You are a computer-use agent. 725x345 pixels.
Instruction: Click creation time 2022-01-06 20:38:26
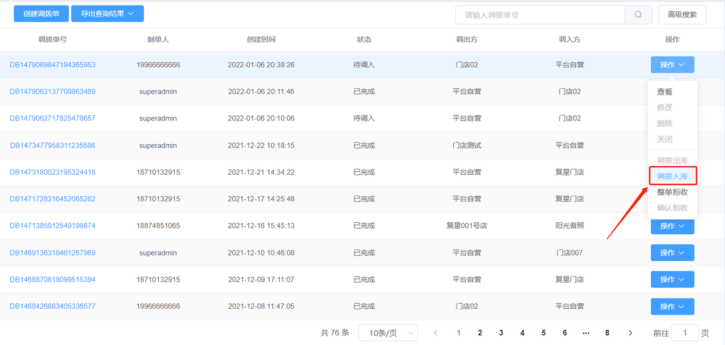click(x=261, y=65)
